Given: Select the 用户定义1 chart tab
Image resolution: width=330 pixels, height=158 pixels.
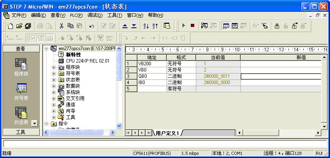Looking at the screenshot, I should (167, 133).
